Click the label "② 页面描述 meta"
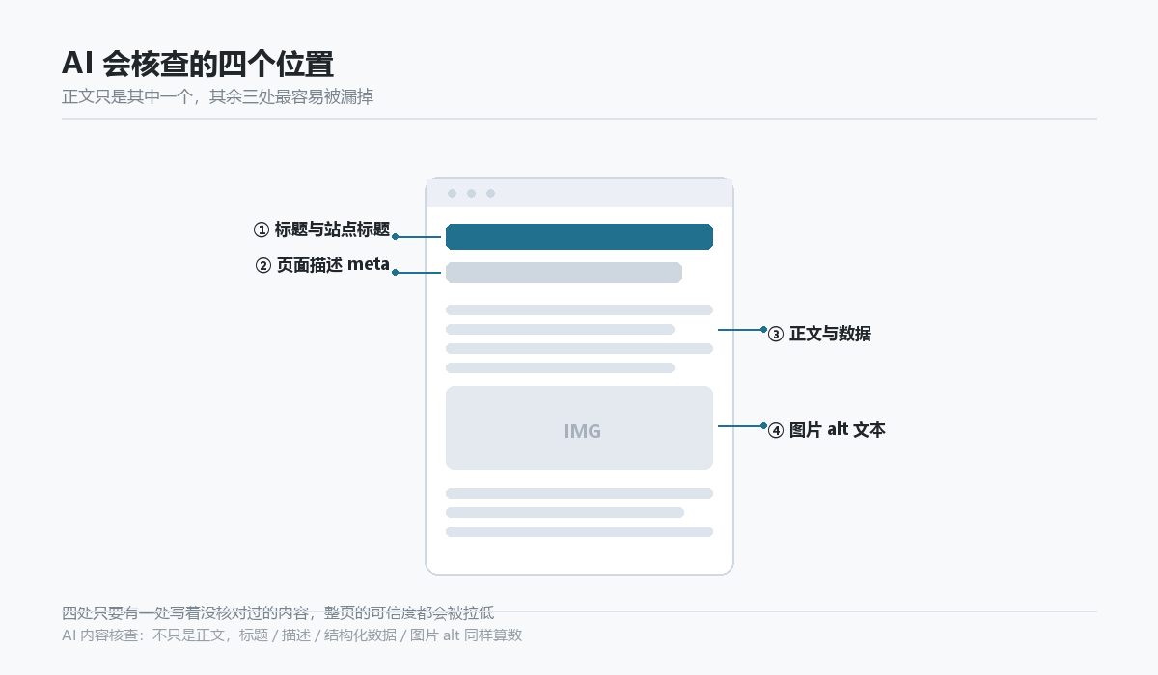Image resolution: width=1158 pixels, height=675 pixels. (x=322, y=265)
